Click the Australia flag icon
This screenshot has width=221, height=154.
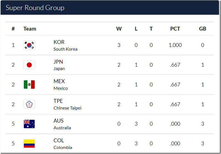click(29, 124)
